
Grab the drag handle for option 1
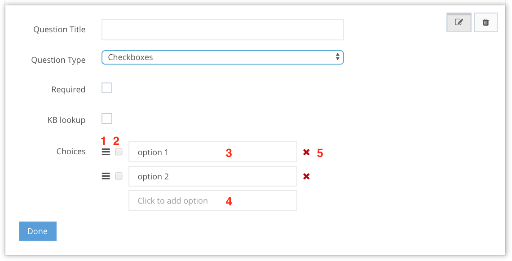point(106,152)
